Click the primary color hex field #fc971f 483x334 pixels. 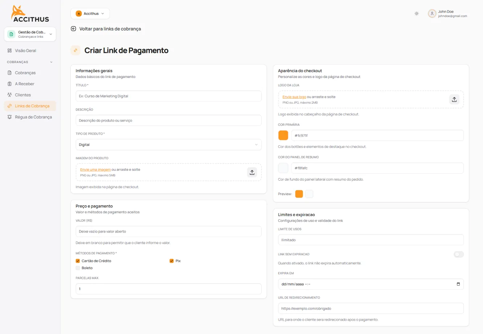click(x=377, y=135)
